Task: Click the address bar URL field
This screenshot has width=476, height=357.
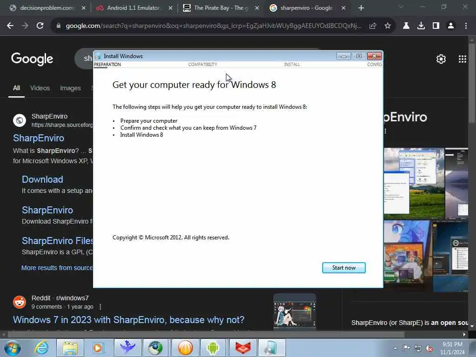Action: click(213, 26)
